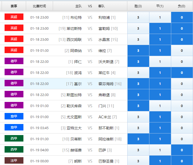The image size is (193, 165).
Task: Click 英超 tag in 布伦特 row
Action: click(x=14, y=17)
